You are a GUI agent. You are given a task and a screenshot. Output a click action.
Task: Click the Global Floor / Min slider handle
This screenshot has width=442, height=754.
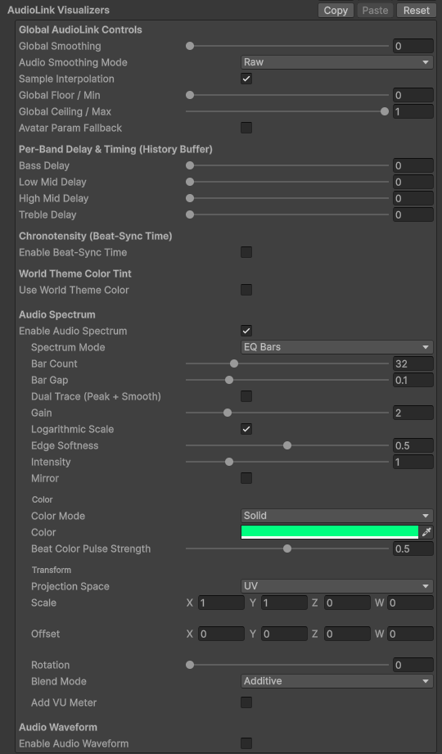click(190, 95)
